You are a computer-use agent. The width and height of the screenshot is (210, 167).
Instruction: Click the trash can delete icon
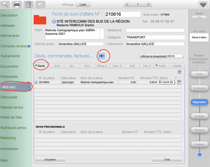click(x=28, y=4)
